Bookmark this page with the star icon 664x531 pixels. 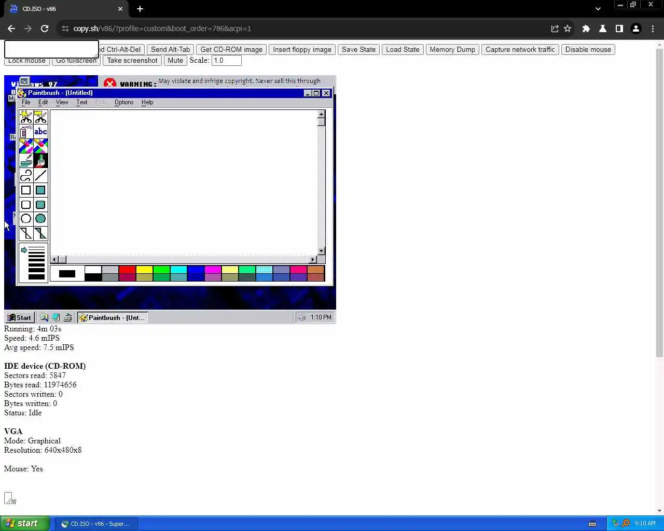(568, 29)
